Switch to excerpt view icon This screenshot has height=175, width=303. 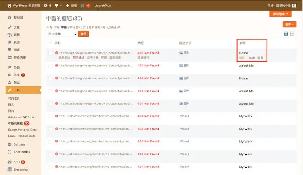pyautogui.click(x=292, y=34)
